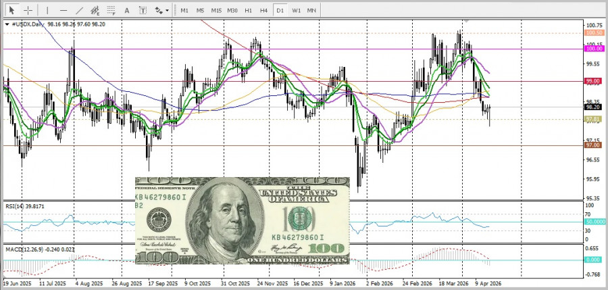Enable the H4 timeframe
Viewport: 608px width, 290px height.
264,11
